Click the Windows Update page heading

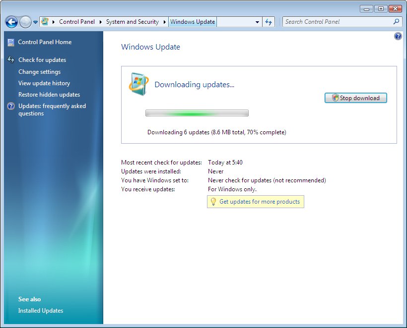150,47
